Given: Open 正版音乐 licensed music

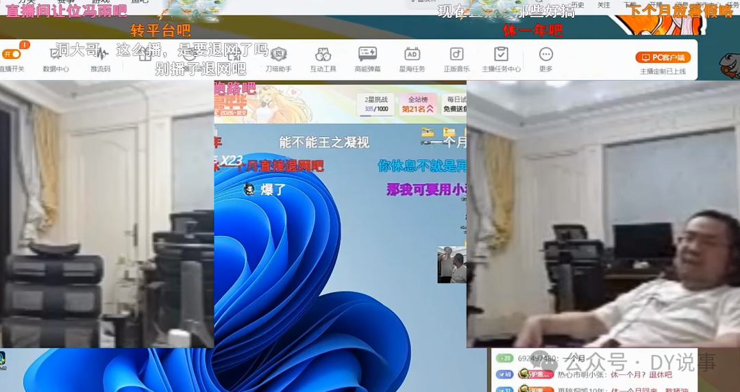Looking at the screenshot, I should (x=456, y=60).
